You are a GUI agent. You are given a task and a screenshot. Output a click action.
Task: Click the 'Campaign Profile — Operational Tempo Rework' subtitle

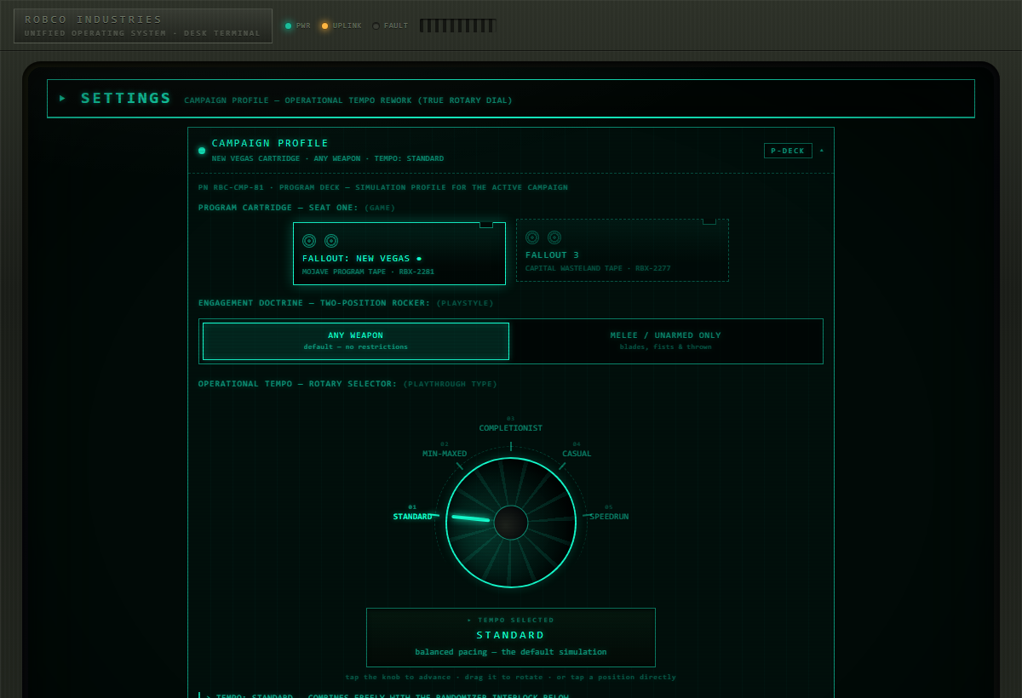coord(348,100)
